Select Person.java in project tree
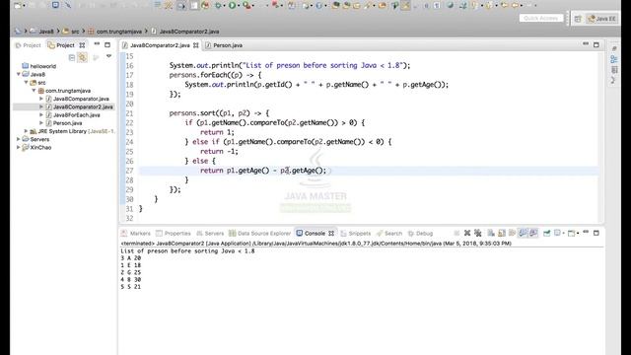 pos(67,122)
